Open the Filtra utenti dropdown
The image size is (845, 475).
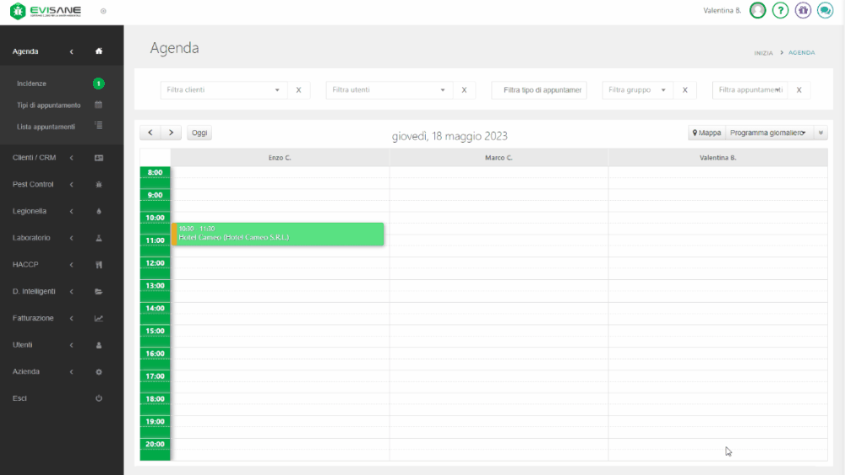click(390, 90)
